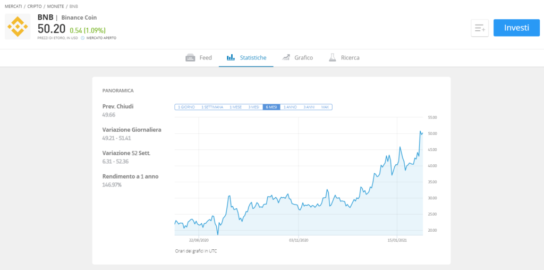Select the 1 MESE chart range

[x=235, y=107]
